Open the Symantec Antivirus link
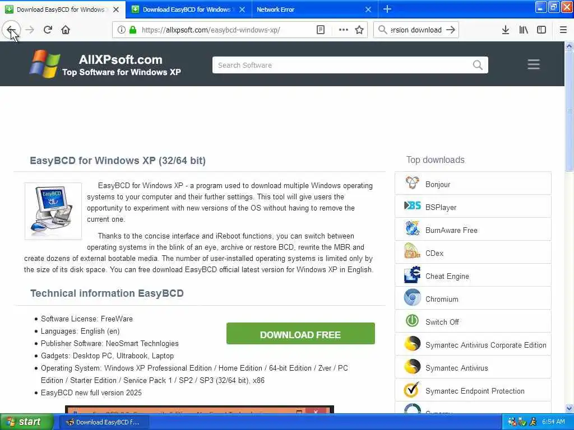 click(456, 368)
